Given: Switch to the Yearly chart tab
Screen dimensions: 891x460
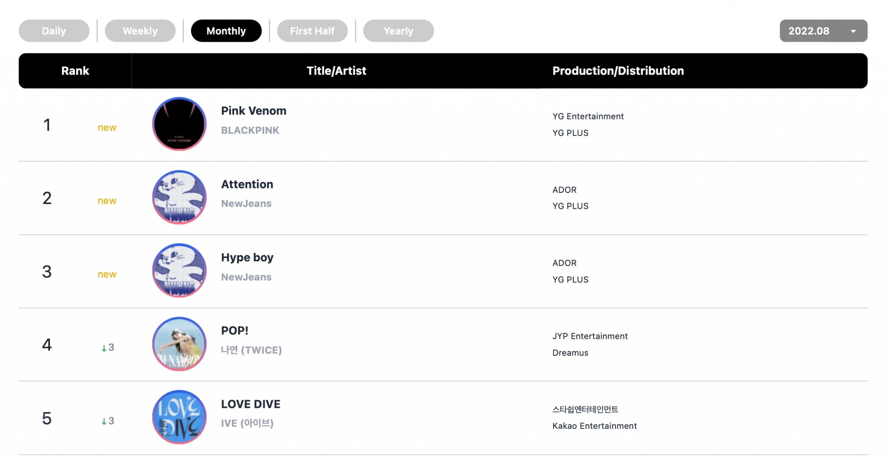Looking at the screenshot, I should pos(399,31).
